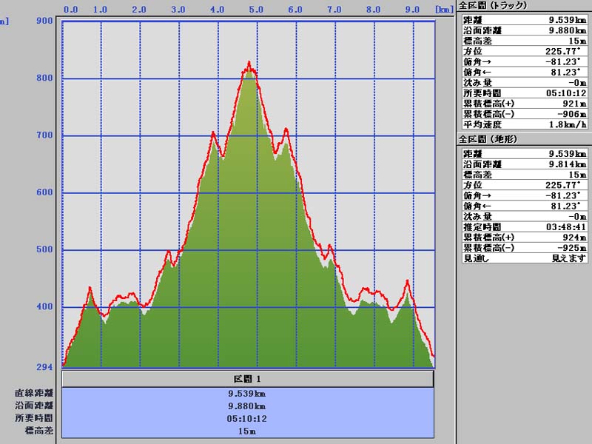Image resolution: width=592 pixels, height=444 pixels.
Task: Click the 累積標高(+) value 921m in track panel
Action: click(x=574, y=104)
